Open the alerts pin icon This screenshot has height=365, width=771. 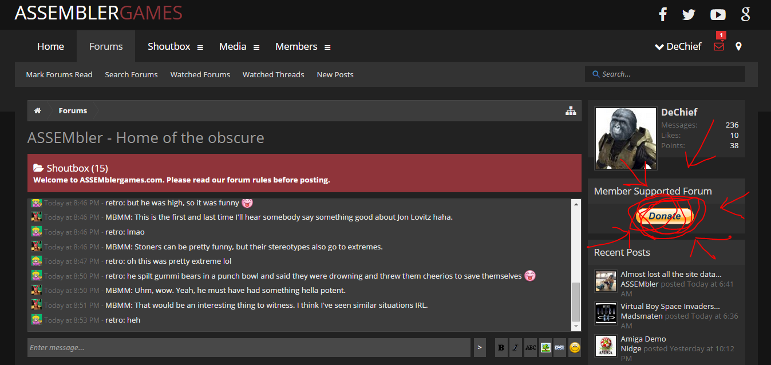pos(738,46)
